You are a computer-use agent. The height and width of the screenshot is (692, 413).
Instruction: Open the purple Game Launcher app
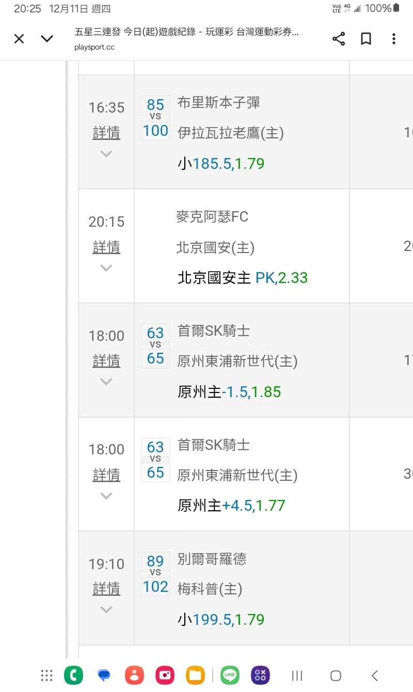(260, 675)
